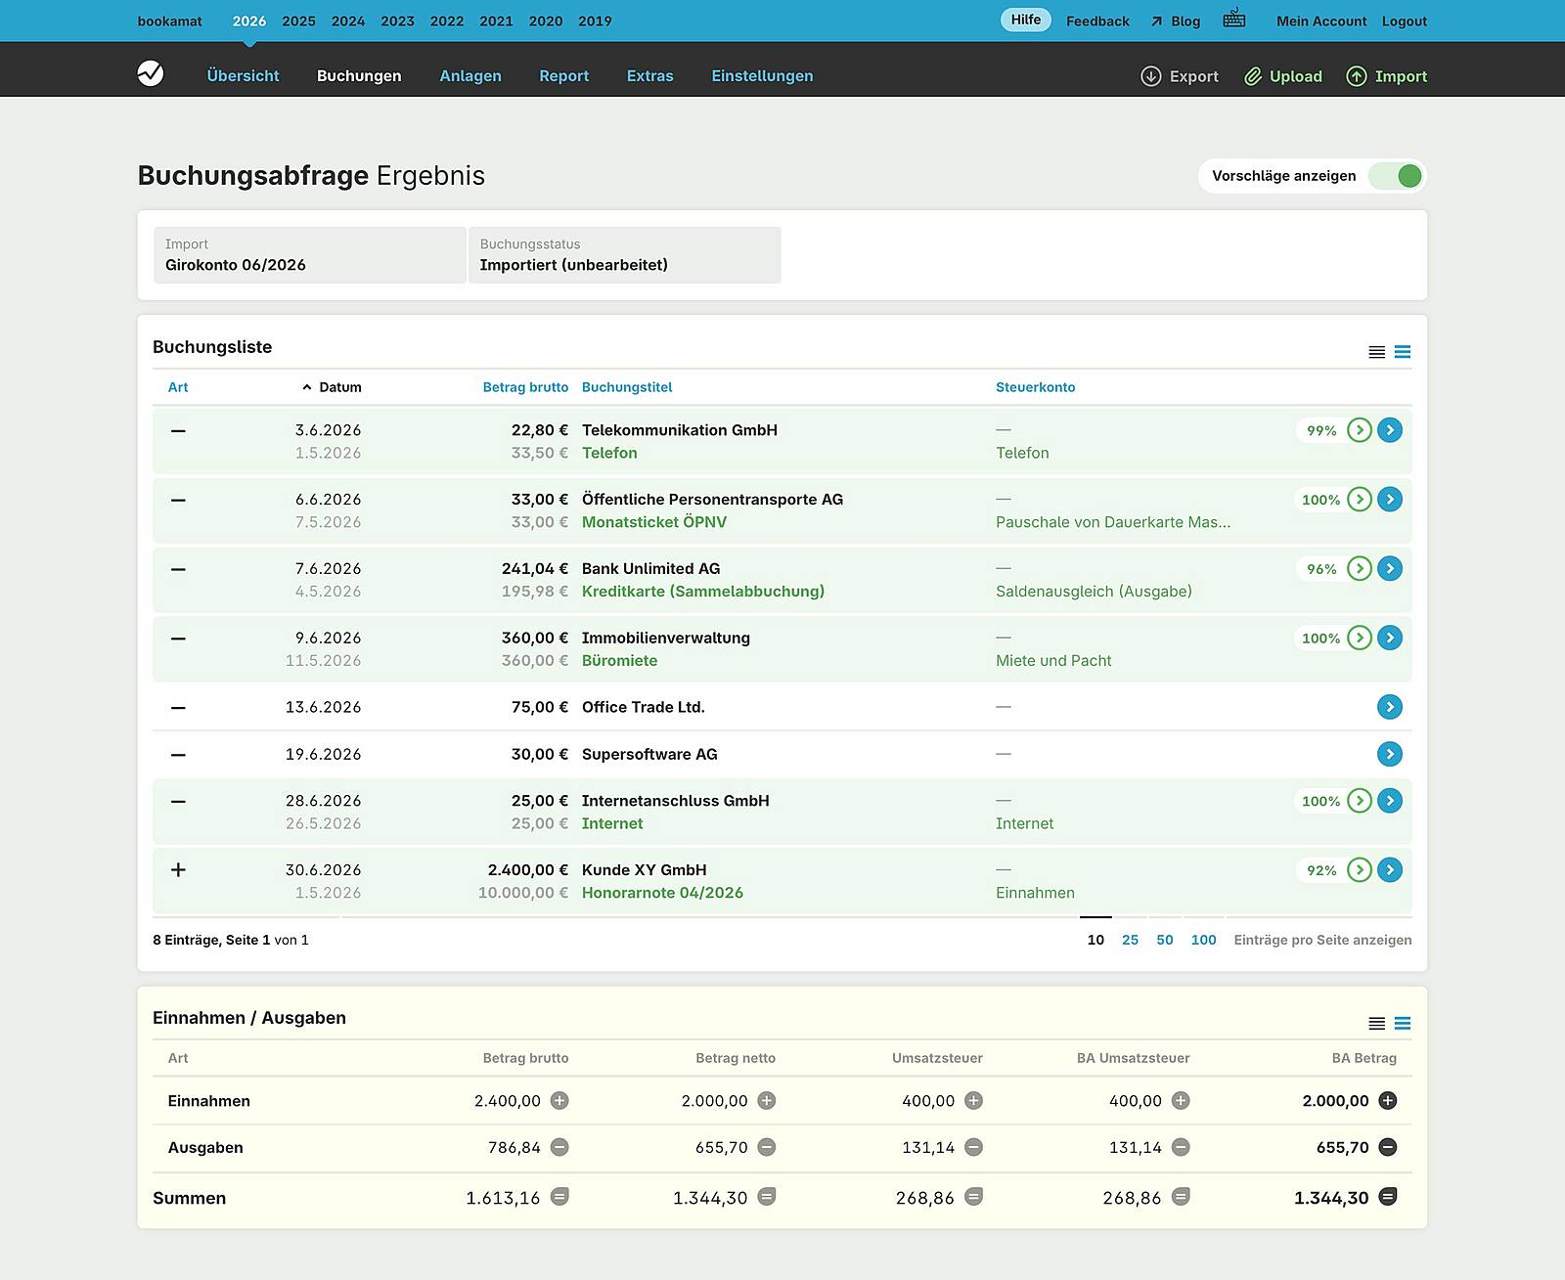The width and height of the screenshot is (1565, 1280).
Task: Open the Import filter Girokonto 06/2026
Action: [x=309, y=255]
